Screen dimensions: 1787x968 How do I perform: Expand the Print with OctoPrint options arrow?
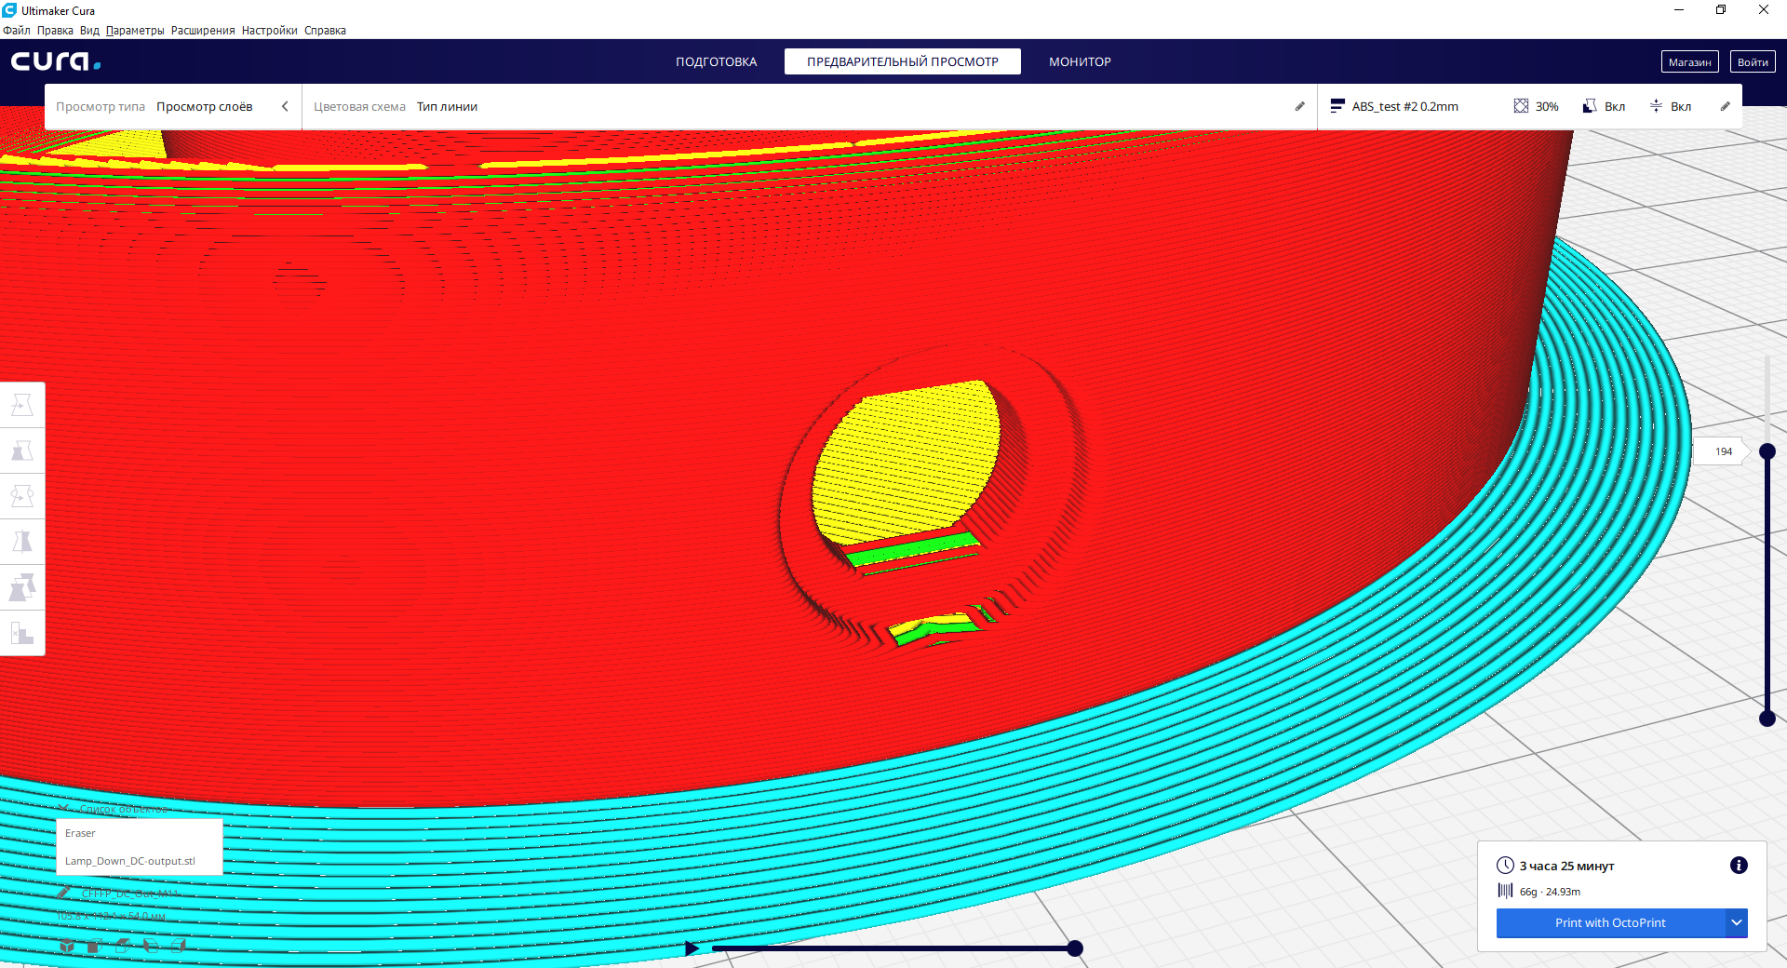(x=1736, y=922)
